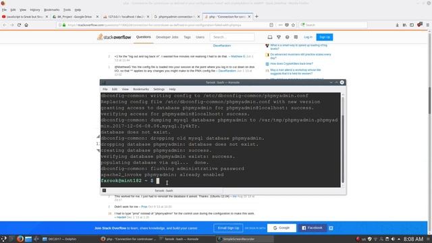Click Stack Overflow Questions nav link
Image resolution: width=432 pixels, height=243 pixels.
pos(143,37)
